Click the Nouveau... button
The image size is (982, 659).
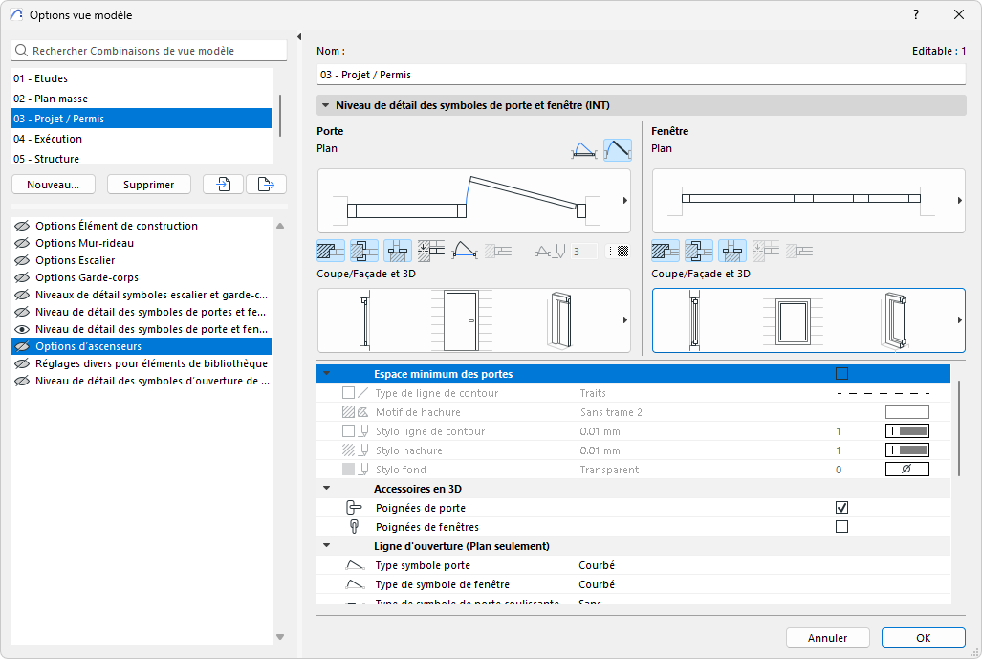pos(54,185)
